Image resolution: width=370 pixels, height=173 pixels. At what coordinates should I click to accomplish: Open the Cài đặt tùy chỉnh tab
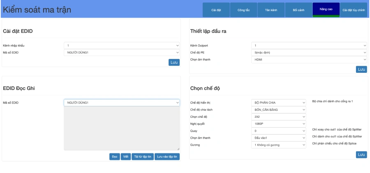354,10
